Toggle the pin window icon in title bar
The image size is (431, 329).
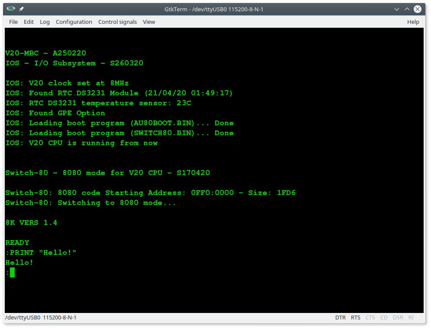click(x=21, y=9)
